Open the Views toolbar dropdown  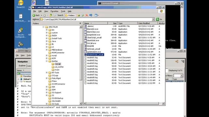pyautogui.click(x=96, y=15)
